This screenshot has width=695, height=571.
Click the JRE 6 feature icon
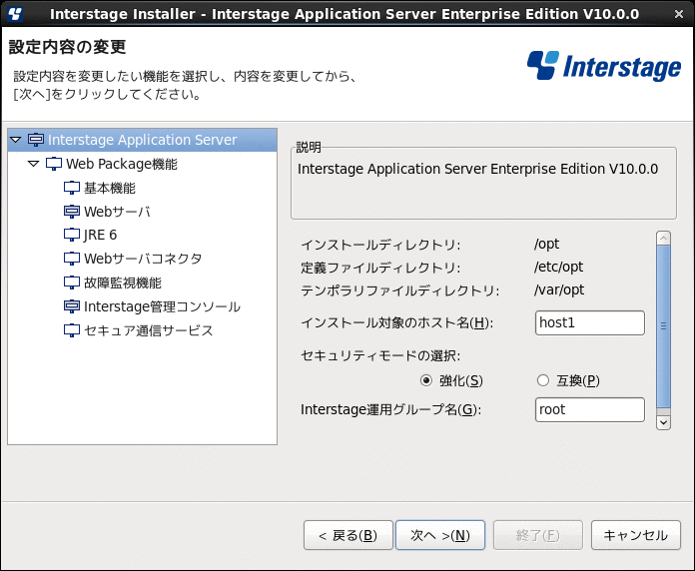coord(72,235)
